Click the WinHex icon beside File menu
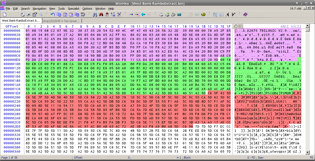The image size is (315, 161). coord(2,8)
